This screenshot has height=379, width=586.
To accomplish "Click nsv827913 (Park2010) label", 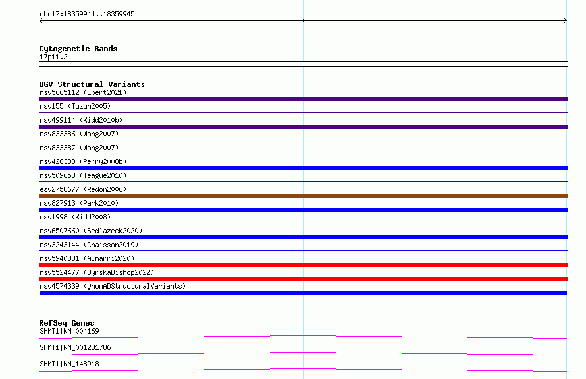I will tap(79, 203).
